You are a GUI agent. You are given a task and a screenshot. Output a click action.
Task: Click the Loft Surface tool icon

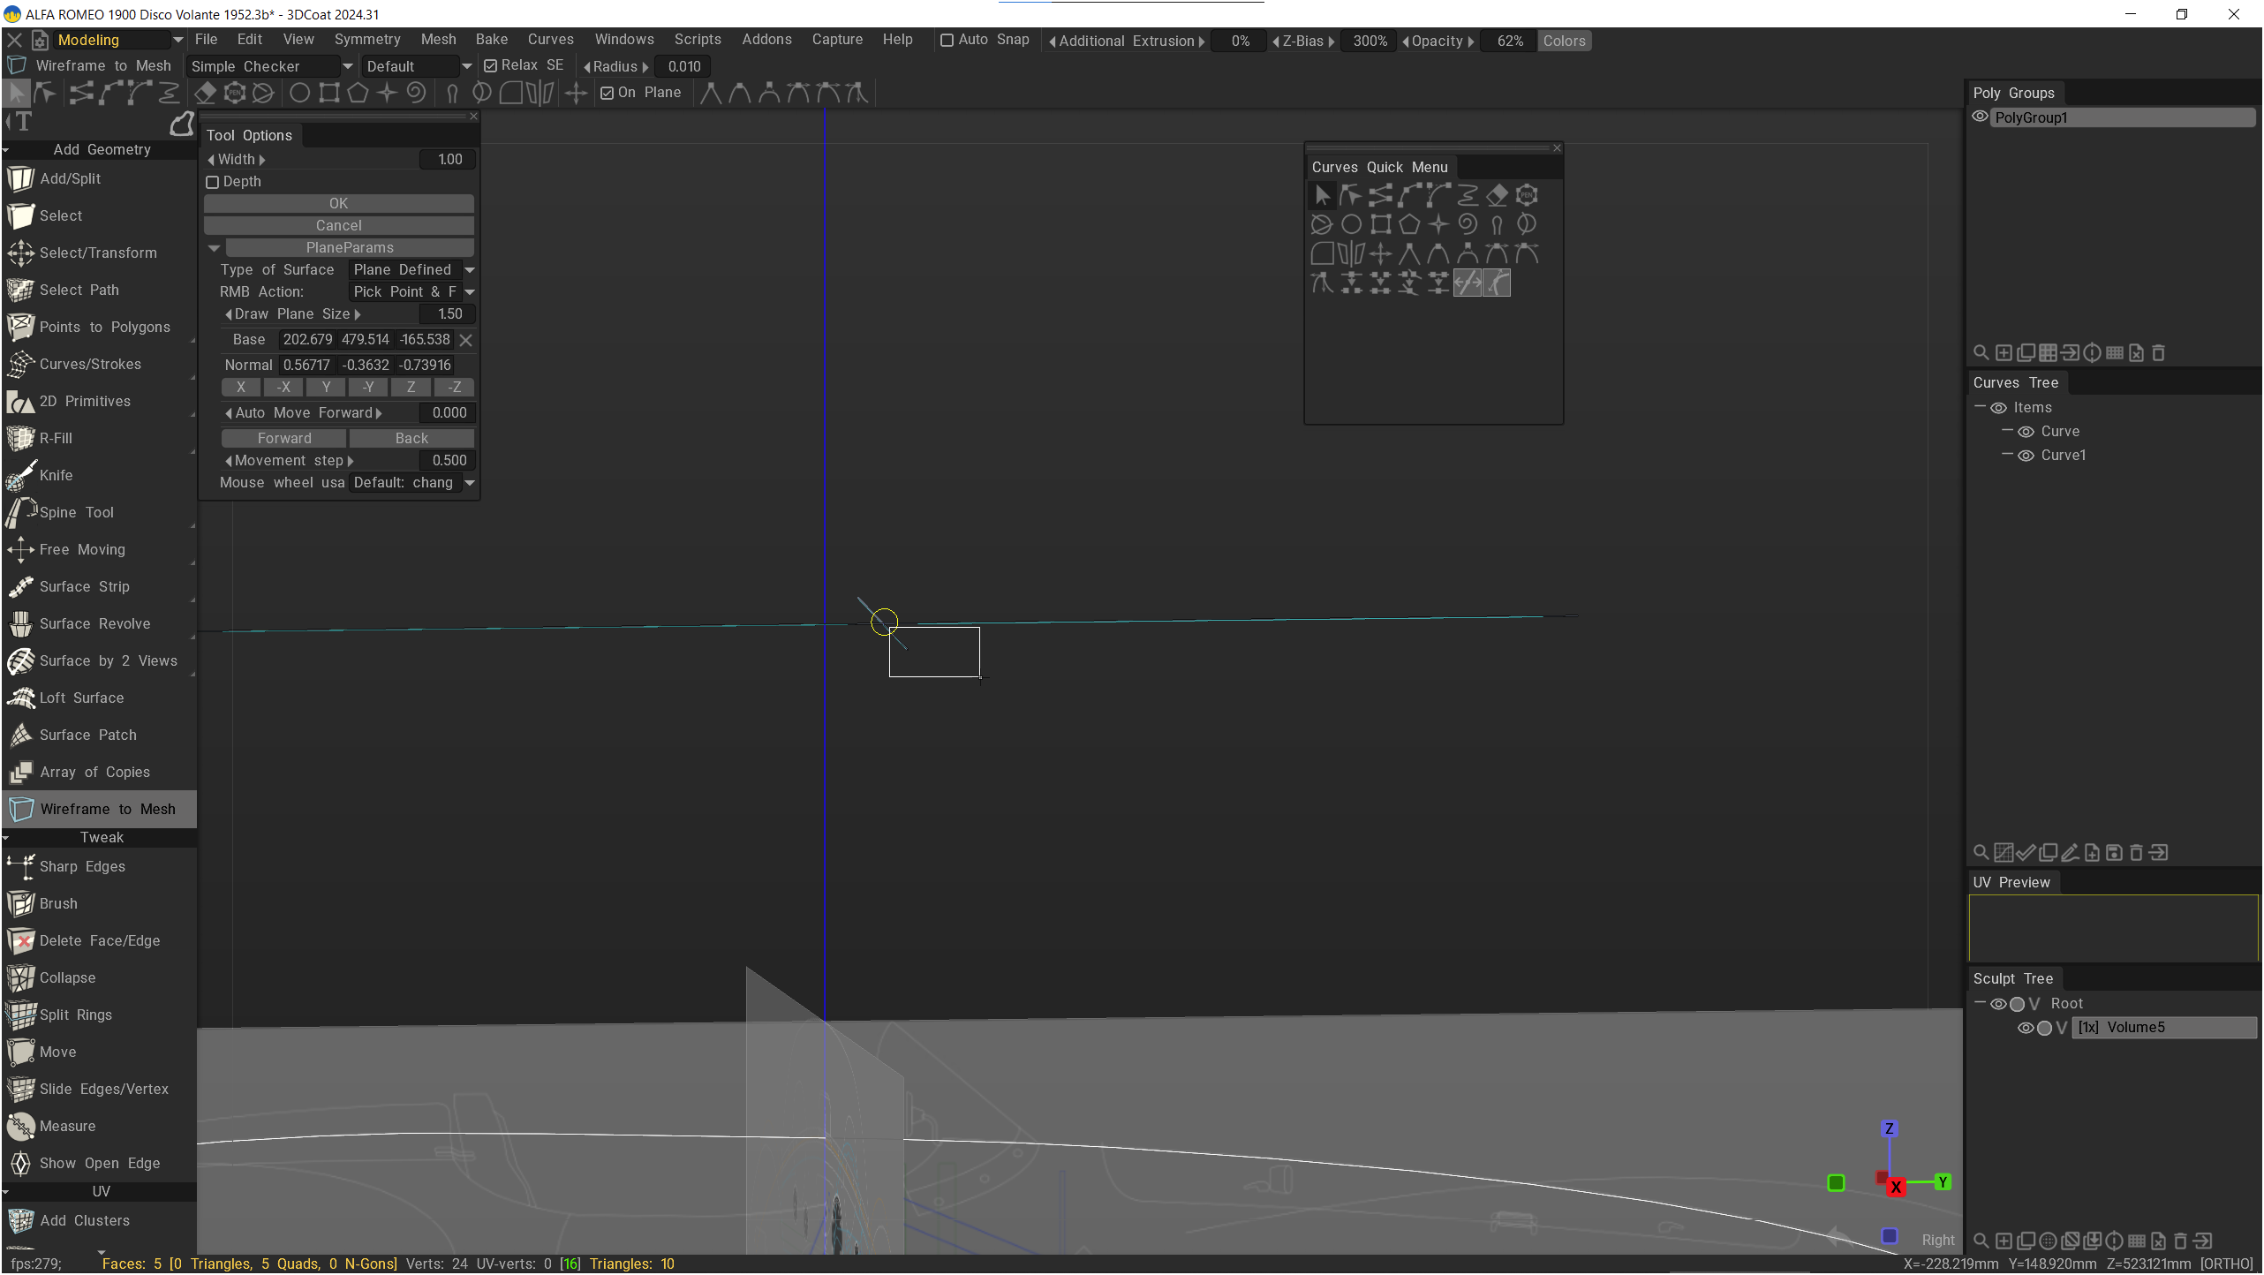coord(20,698)
